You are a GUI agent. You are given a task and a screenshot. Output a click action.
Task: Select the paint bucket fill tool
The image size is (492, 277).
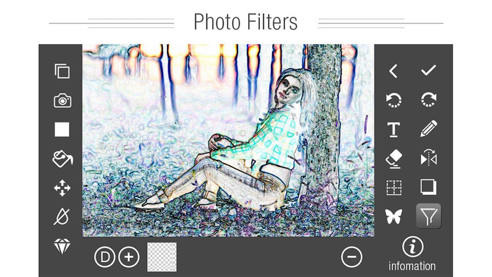[x=62, y=158]
